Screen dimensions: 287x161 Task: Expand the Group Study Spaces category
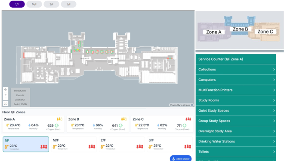pos(236,121)
